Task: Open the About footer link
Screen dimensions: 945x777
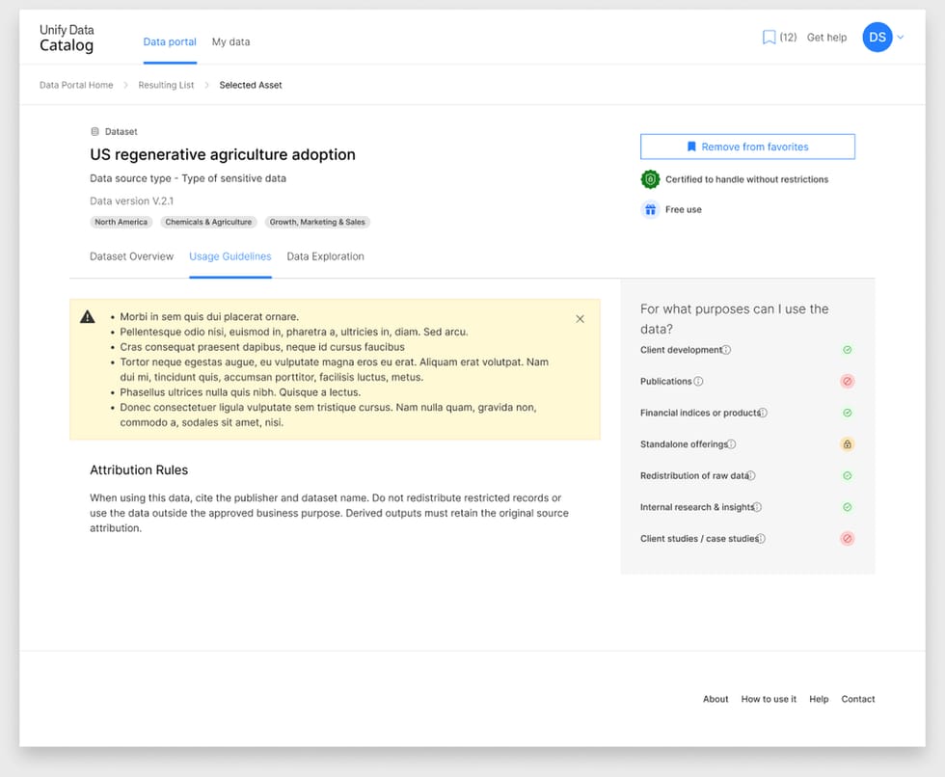Action: pyautogui.click(x=715, y=699)
